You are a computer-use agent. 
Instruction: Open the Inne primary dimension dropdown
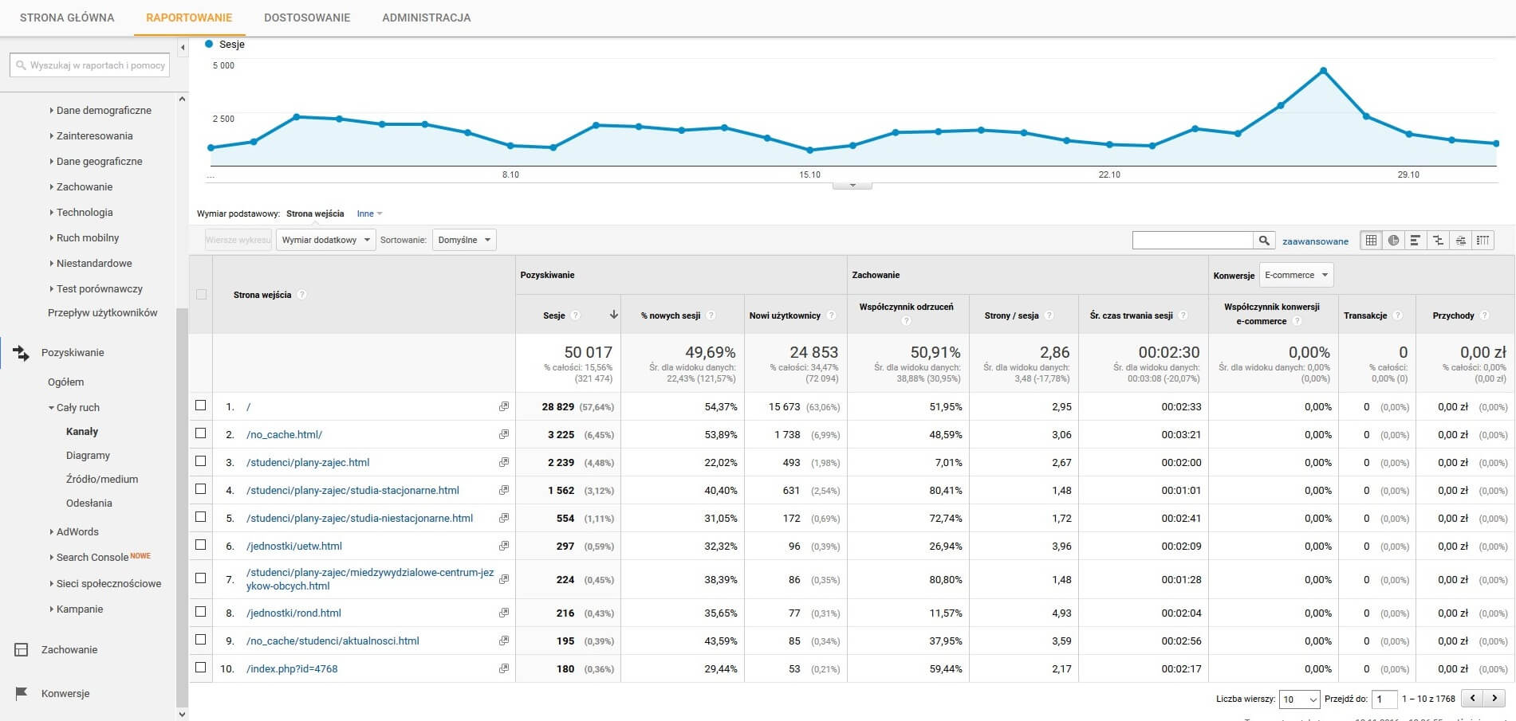coord(369,214)
